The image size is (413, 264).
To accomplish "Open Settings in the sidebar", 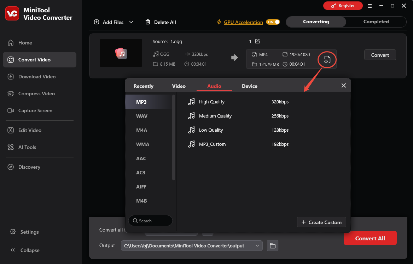I will tap(24, 232).
